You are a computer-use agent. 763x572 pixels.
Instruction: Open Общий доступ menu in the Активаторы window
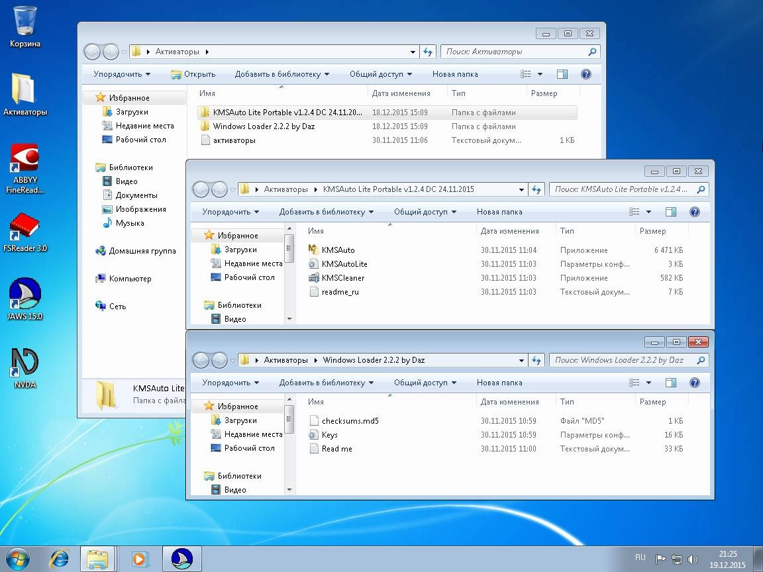381,74
